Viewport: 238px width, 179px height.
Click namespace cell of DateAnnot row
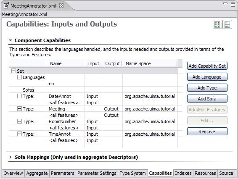point(150,96)
